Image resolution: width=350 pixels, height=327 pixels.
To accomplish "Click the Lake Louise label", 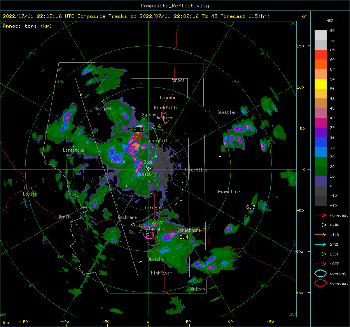I will click(x=30, y=191).
